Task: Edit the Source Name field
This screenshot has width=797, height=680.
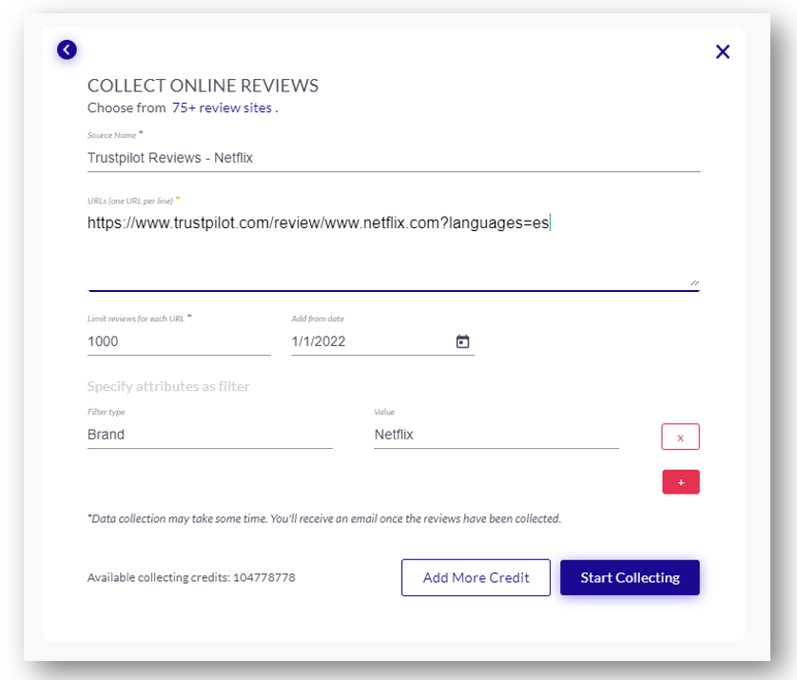Action: pyautogui.click(x=394, y=158)
